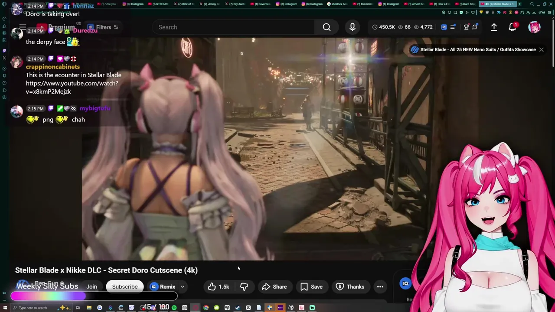Image resolution: width=555 pixels, height=312 pixels.
Task: Open Spotify from the taskbar
Action: 174,308
